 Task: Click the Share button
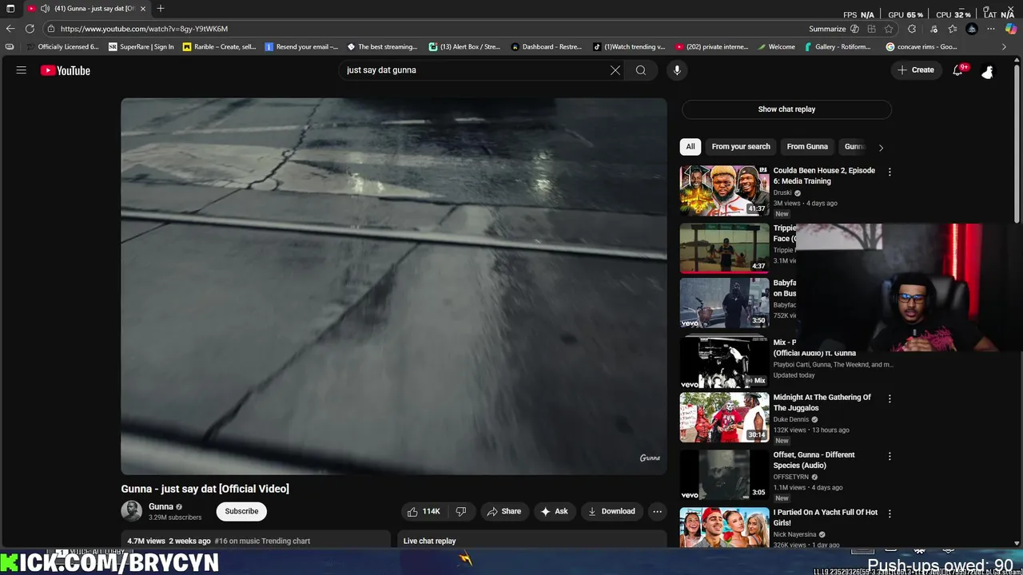point(504,511)
